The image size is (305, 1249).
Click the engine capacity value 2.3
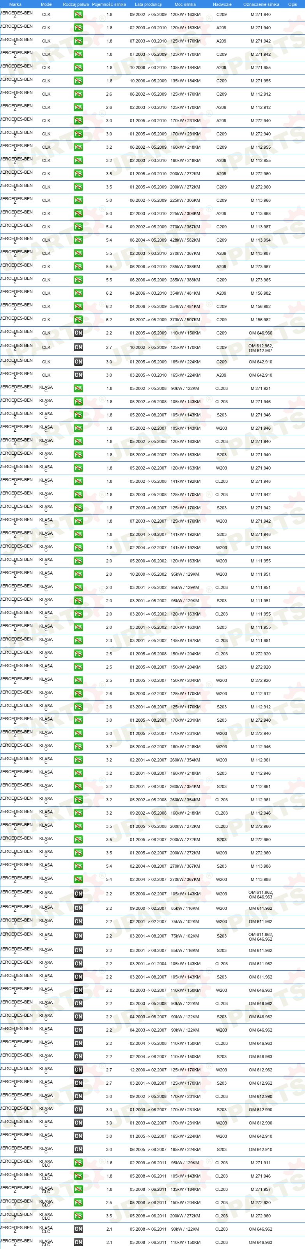[109, 641]
